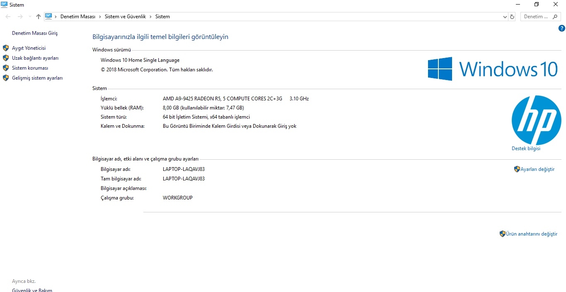Select Sistem breadcrumb item
566x292 pixels.
pyautogui.click(x=162, y=17)
